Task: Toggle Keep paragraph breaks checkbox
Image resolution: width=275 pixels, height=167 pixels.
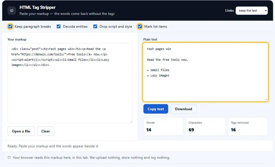Action: [x=10, y=26]
